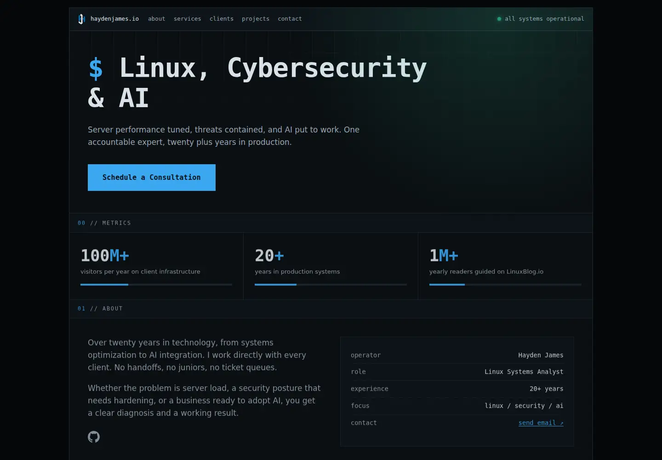
Task: Click the 'Server performance tuned' tagline paragraph
Action: pos(224,136)
